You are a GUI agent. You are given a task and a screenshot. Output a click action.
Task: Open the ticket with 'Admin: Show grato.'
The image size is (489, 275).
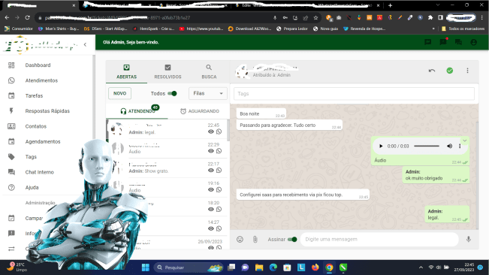(x=167, y=168)
